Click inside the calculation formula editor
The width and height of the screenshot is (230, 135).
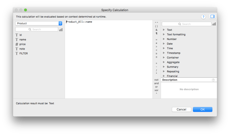click(108, 59)
